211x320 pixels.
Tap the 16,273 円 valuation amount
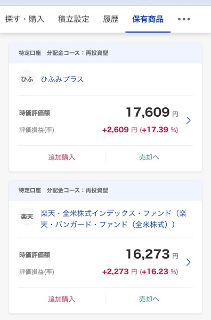(152, 254)
